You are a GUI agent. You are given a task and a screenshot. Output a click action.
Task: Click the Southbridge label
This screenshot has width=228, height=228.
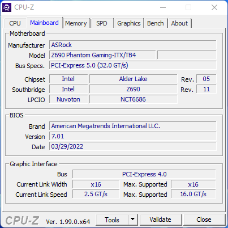[x=28, y=90]
